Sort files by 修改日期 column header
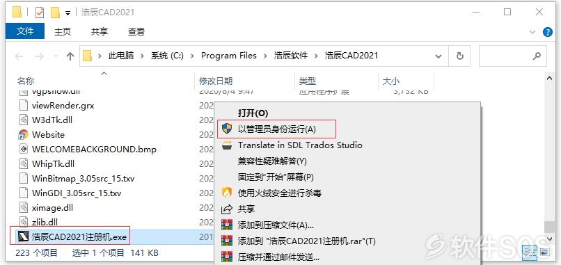 click(216, 81)
